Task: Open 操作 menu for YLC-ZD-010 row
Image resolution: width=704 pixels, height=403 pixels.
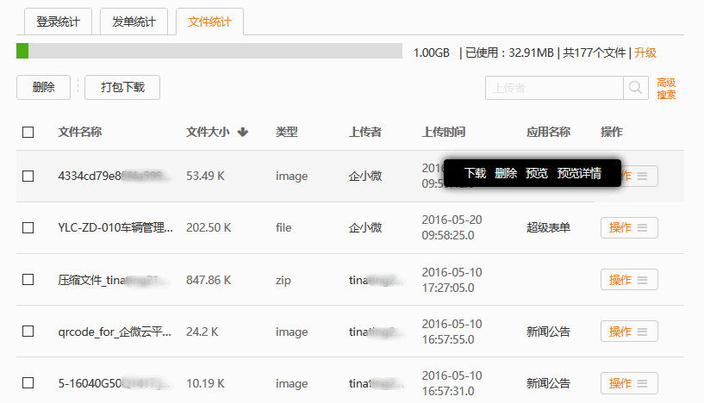Action: (x=629, y=227)
